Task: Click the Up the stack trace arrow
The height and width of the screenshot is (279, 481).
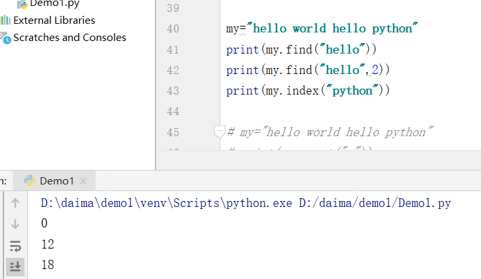Action: point(15,203)
